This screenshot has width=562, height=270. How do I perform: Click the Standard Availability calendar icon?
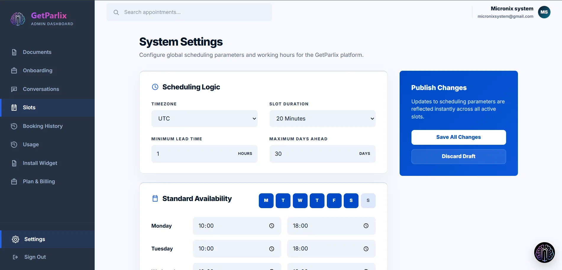tap(155, 198)
